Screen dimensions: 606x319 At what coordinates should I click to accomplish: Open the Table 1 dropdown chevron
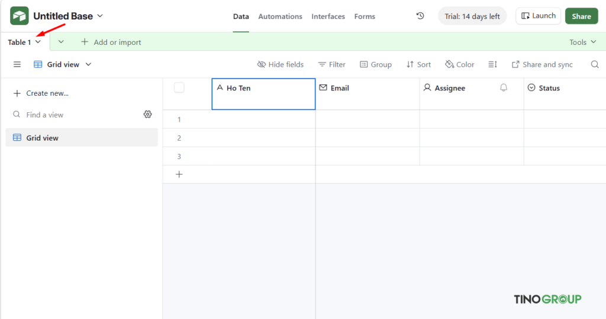tap(38, 42)
